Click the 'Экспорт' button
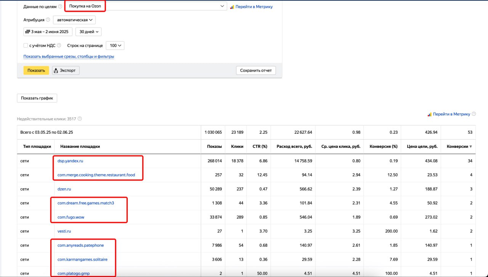The height and width of the screenshot is (277, 488). pos(66,70)
